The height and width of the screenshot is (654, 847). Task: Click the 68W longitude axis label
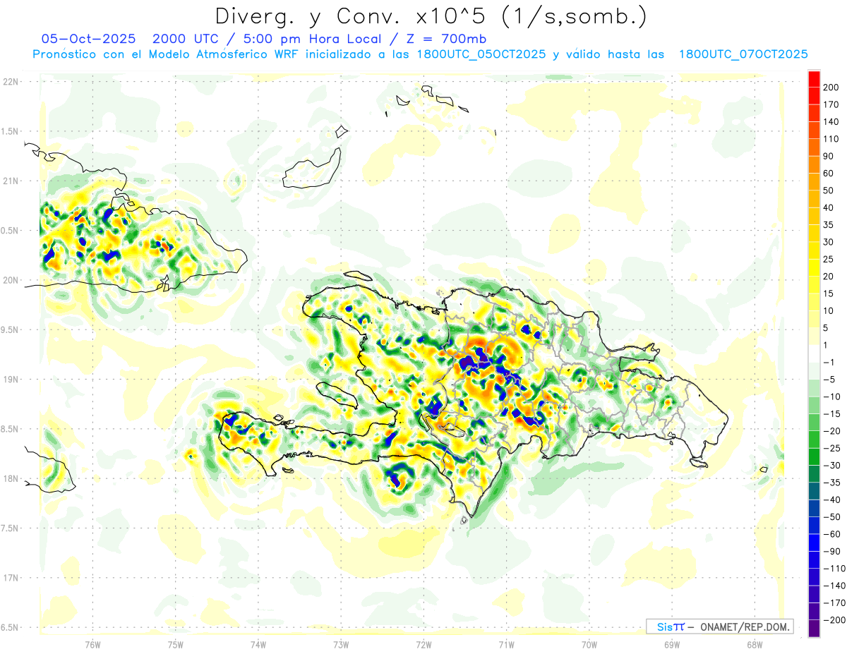click(754, 645)
